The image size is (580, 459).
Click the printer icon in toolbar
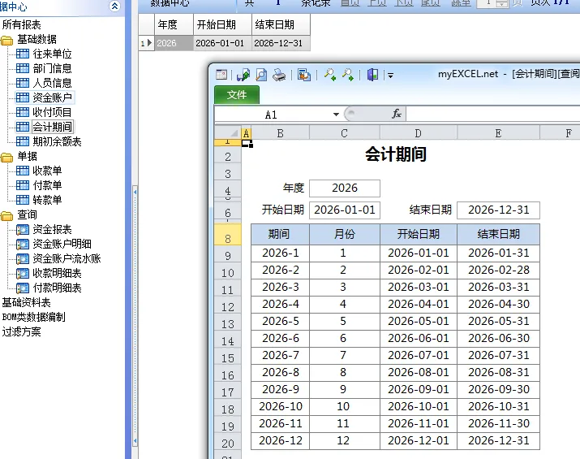tap(279, 75)
